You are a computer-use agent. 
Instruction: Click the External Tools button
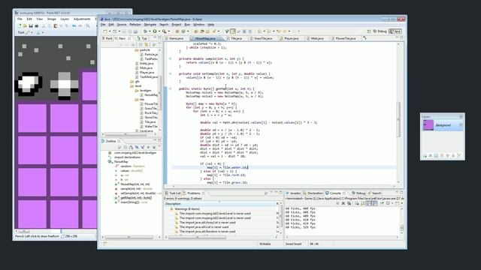pos(165,31)
